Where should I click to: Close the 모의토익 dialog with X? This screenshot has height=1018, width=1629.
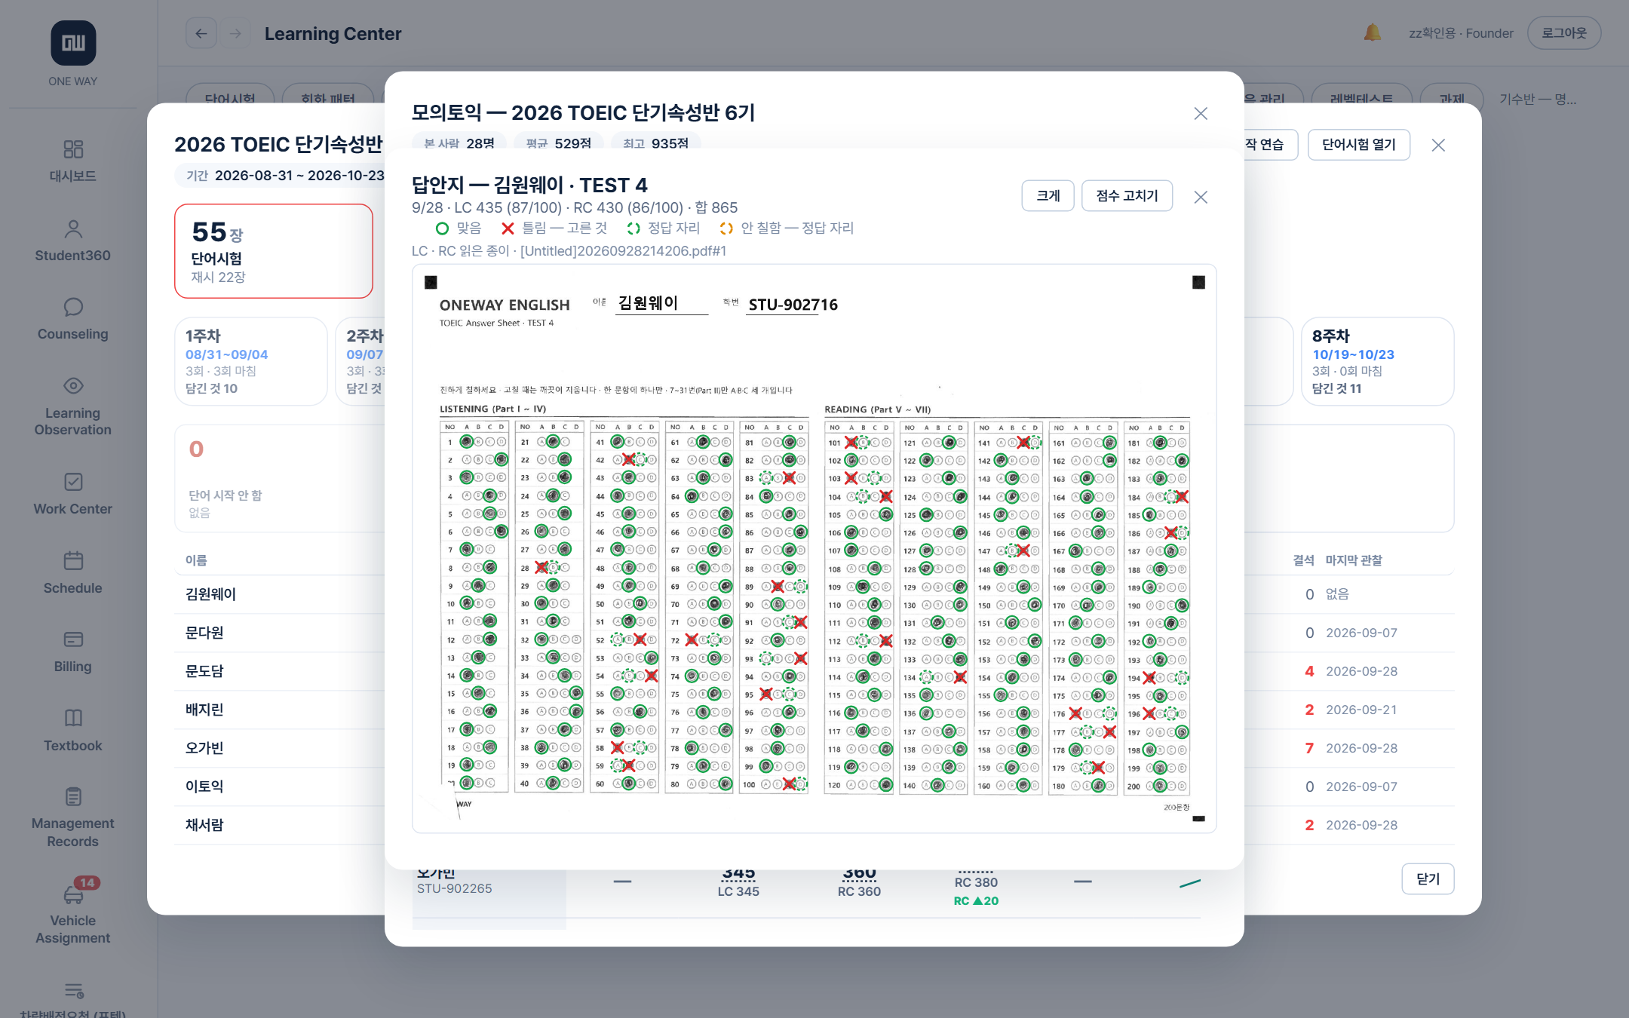tap(1201, 114)
